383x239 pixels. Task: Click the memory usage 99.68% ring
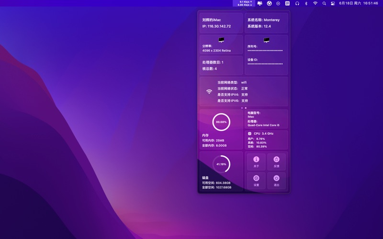(221, 122)
